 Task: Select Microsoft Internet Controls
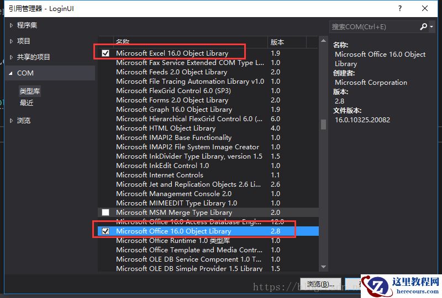tap(209, 175)
